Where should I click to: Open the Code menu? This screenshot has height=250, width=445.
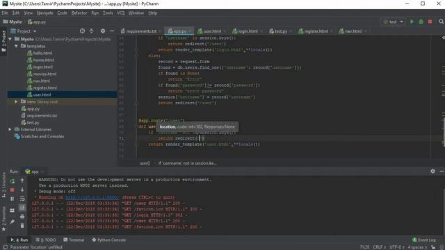(62, 13)
